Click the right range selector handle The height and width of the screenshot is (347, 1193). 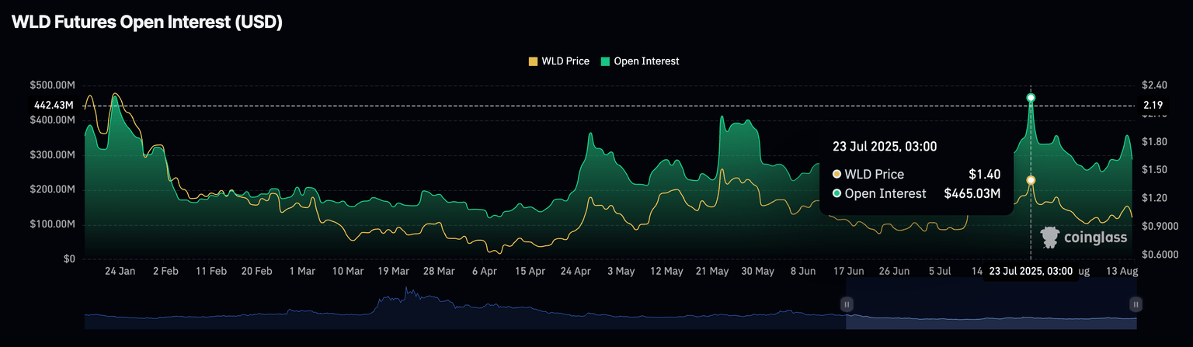coord(1136,304)
